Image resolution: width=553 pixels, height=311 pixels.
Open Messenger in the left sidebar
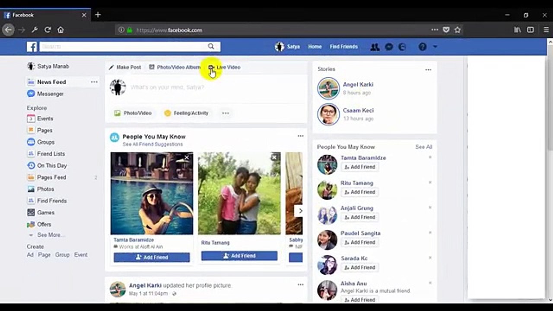(45, 94)
